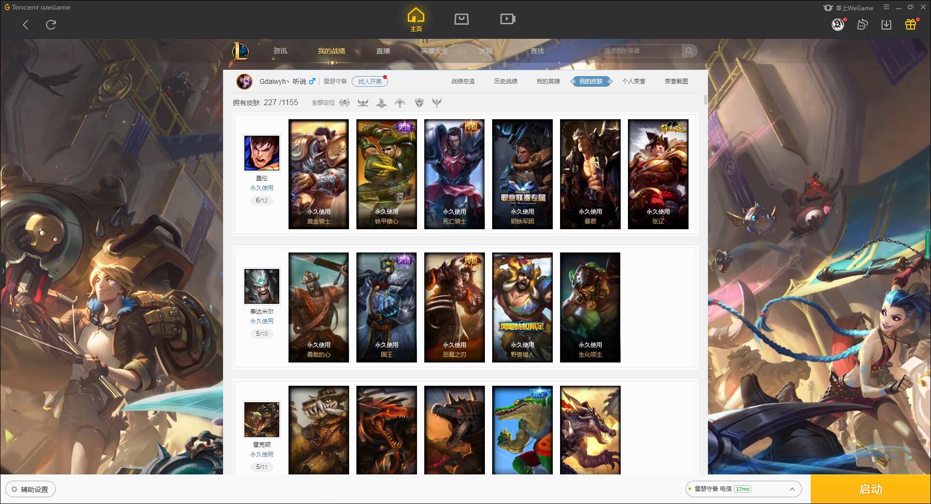Open the 恶魔之刃 skin card
This screenshot has width=931, height=504.
[454, 307]
